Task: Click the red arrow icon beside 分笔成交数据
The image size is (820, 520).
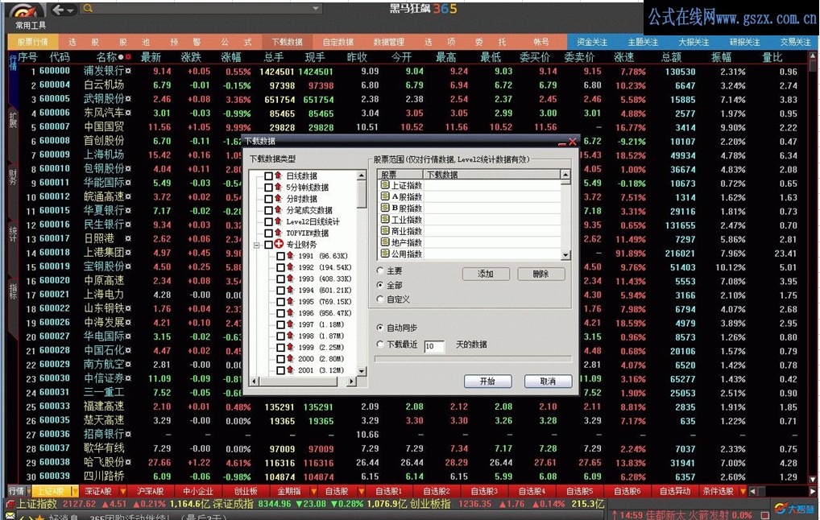Action: 278,210
